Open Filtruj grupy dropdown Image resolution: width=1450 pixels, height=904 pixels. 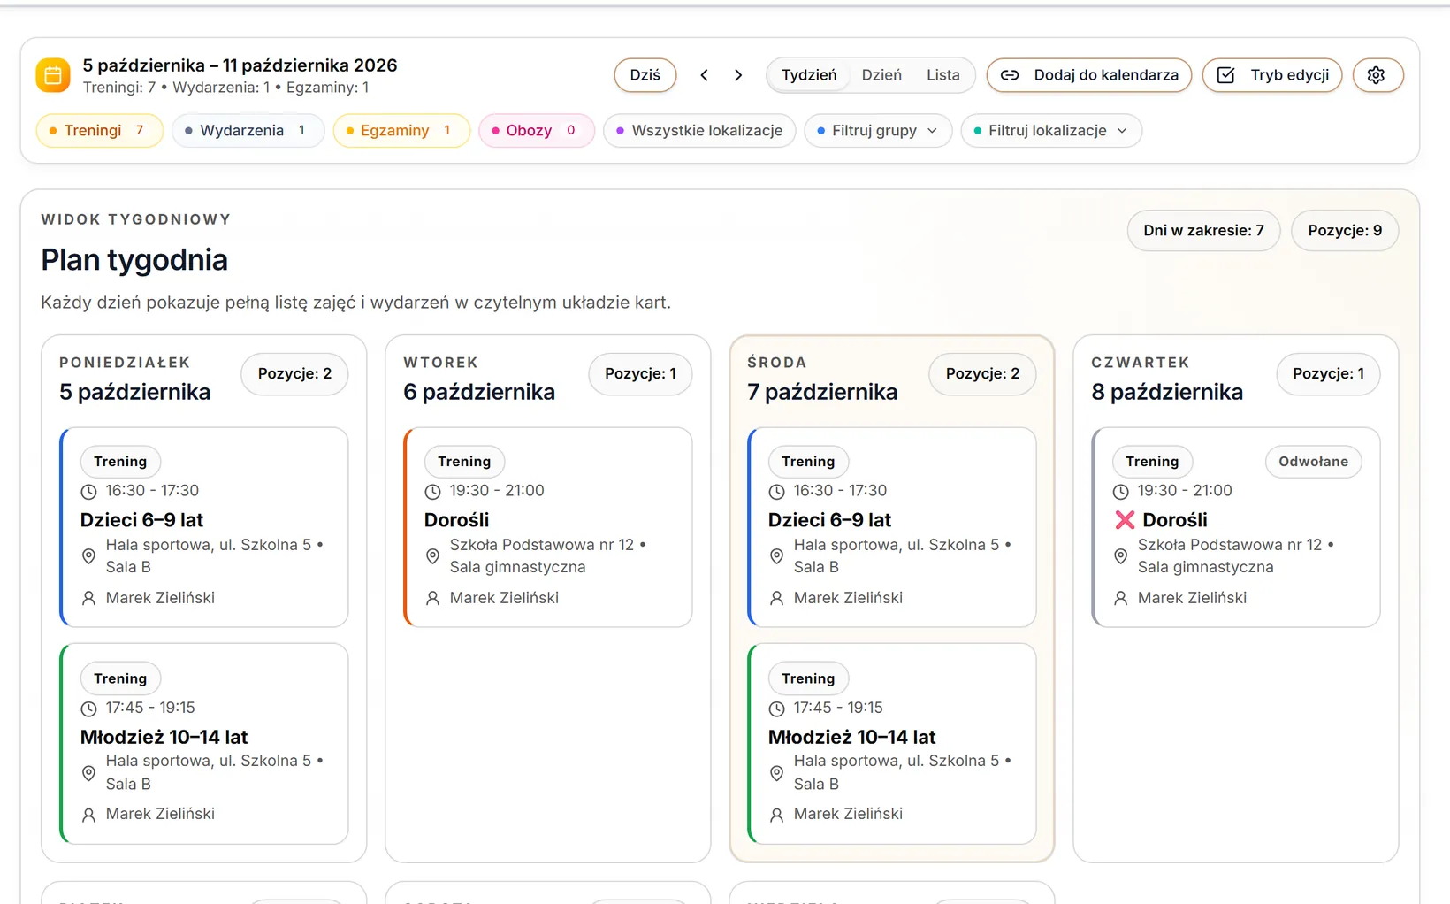click(878, 131)
